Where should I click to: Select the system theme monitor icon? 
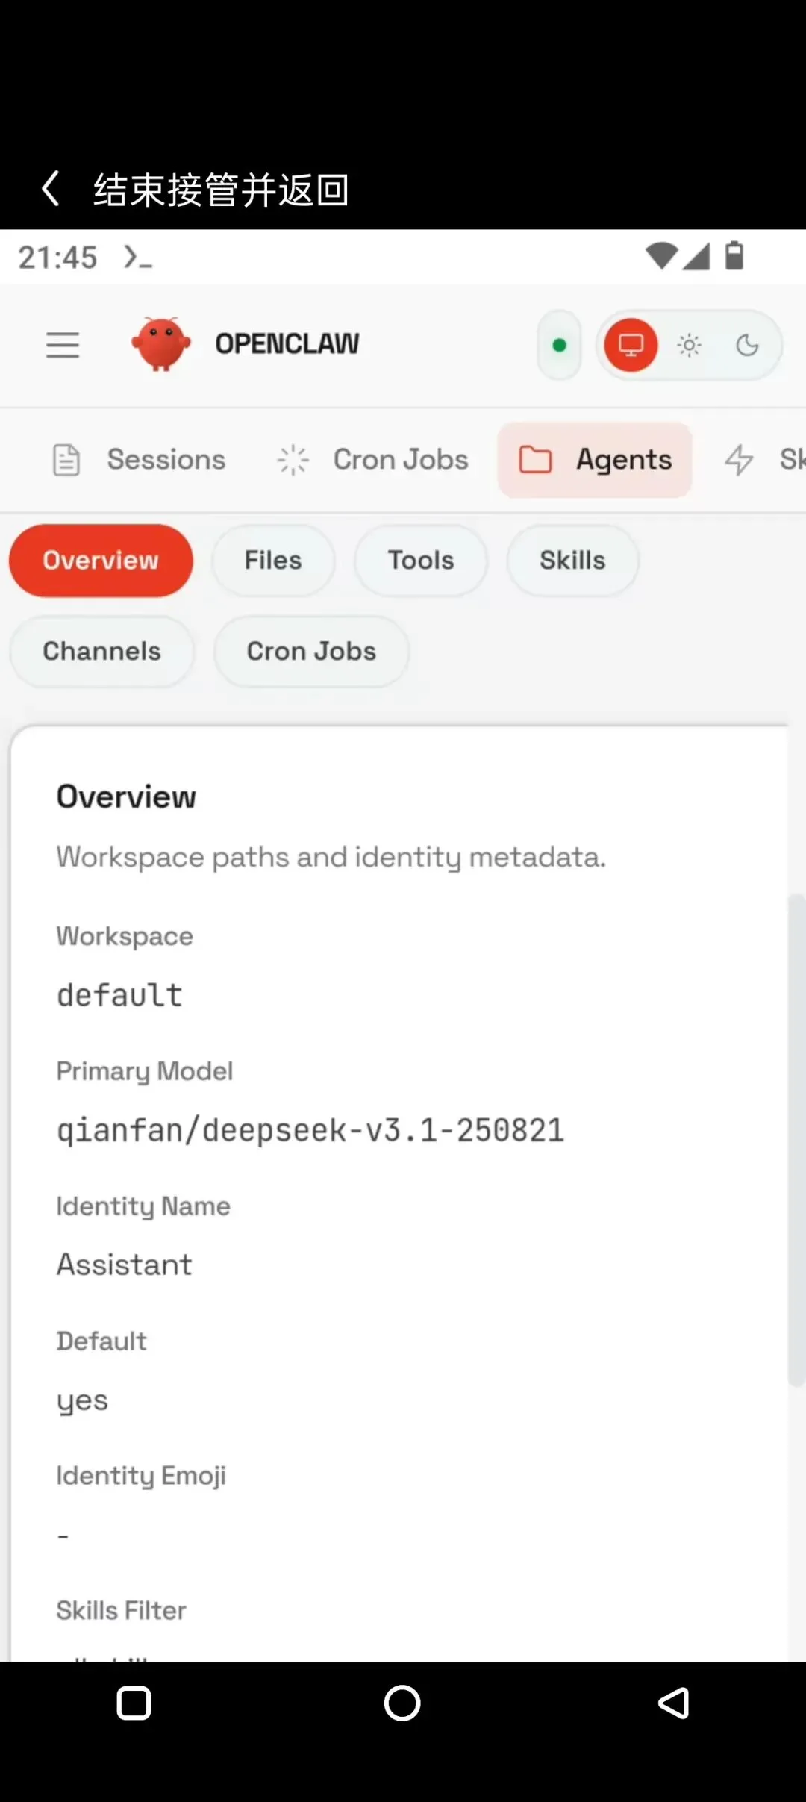click(631, 345)
